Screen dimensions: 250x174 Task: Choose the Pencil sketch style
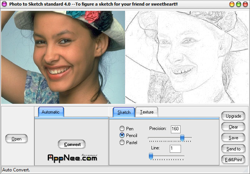122,135
